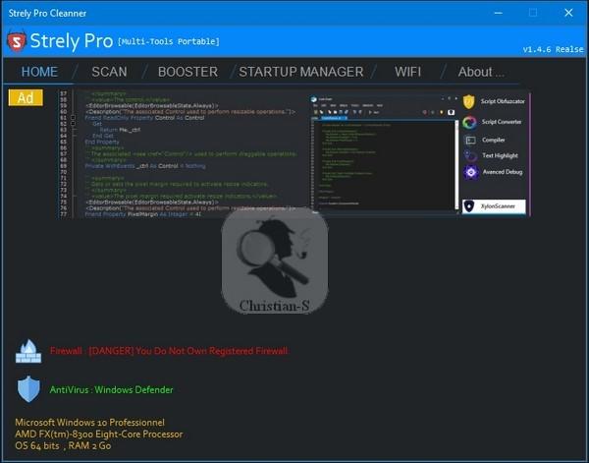Open the BOOSTER tab

(x=187, y=72)
